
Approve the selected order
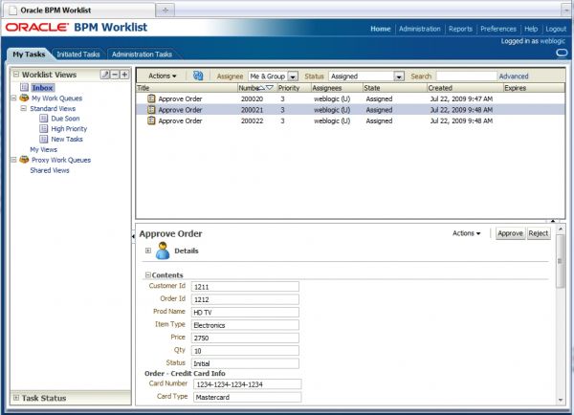coord(510,233)
